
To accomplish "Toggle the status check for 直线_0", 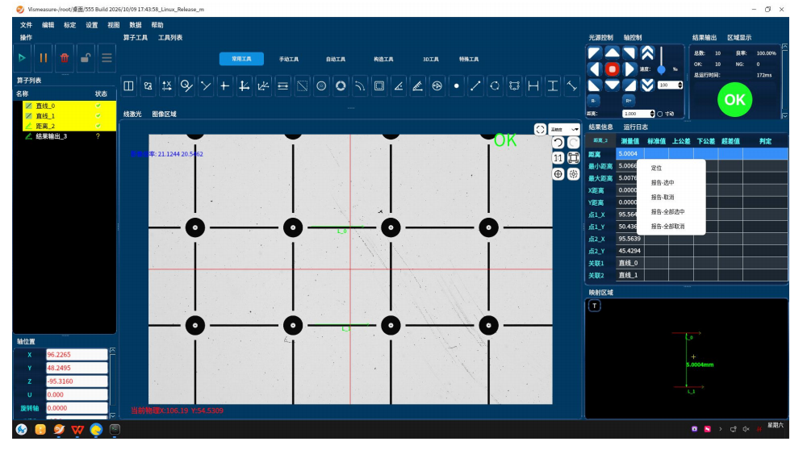I will pyautogui.click(x=98, y=106).
